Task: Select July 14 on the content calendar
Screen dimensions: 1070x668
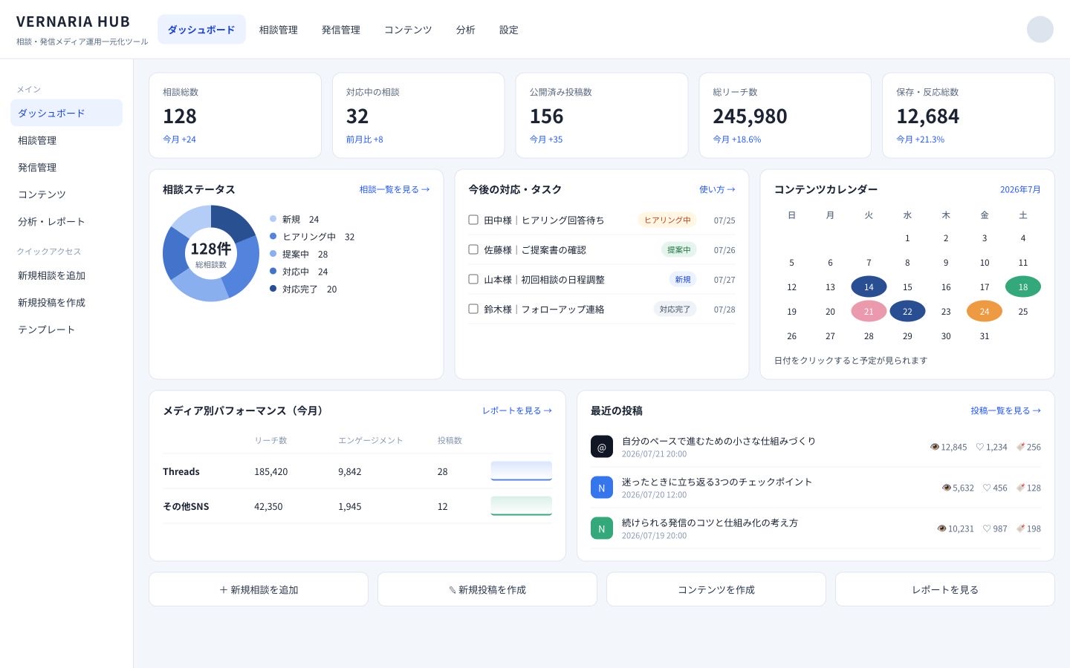Action: click(869, 286)
